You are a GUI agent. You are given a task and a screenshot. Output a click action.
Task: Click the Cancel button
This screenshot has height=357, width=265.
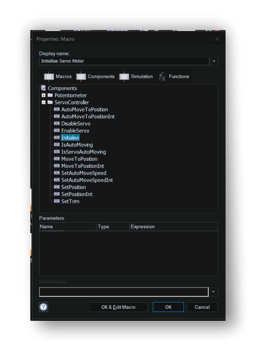(x=202, y=307)
